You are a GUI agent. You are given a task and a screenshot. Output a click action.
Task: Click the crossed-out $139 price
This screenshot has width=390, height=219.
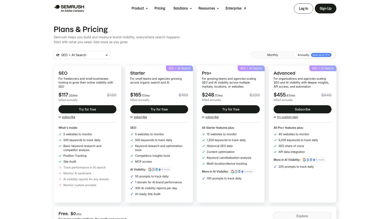pyautogui.click(x=111, y=95)
